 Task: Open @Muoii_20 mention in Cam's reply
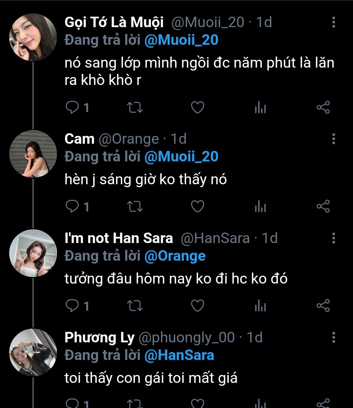[181, 157]
